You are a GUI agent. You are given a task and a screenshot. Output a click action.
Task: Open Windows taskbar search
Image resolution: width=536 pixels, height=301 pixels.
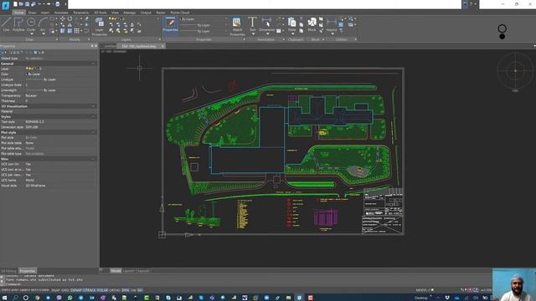tap(15, 298)
